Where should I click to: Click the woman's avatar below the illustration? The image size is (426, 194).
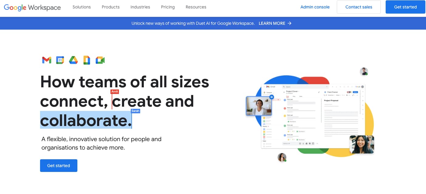coord(282,157)
